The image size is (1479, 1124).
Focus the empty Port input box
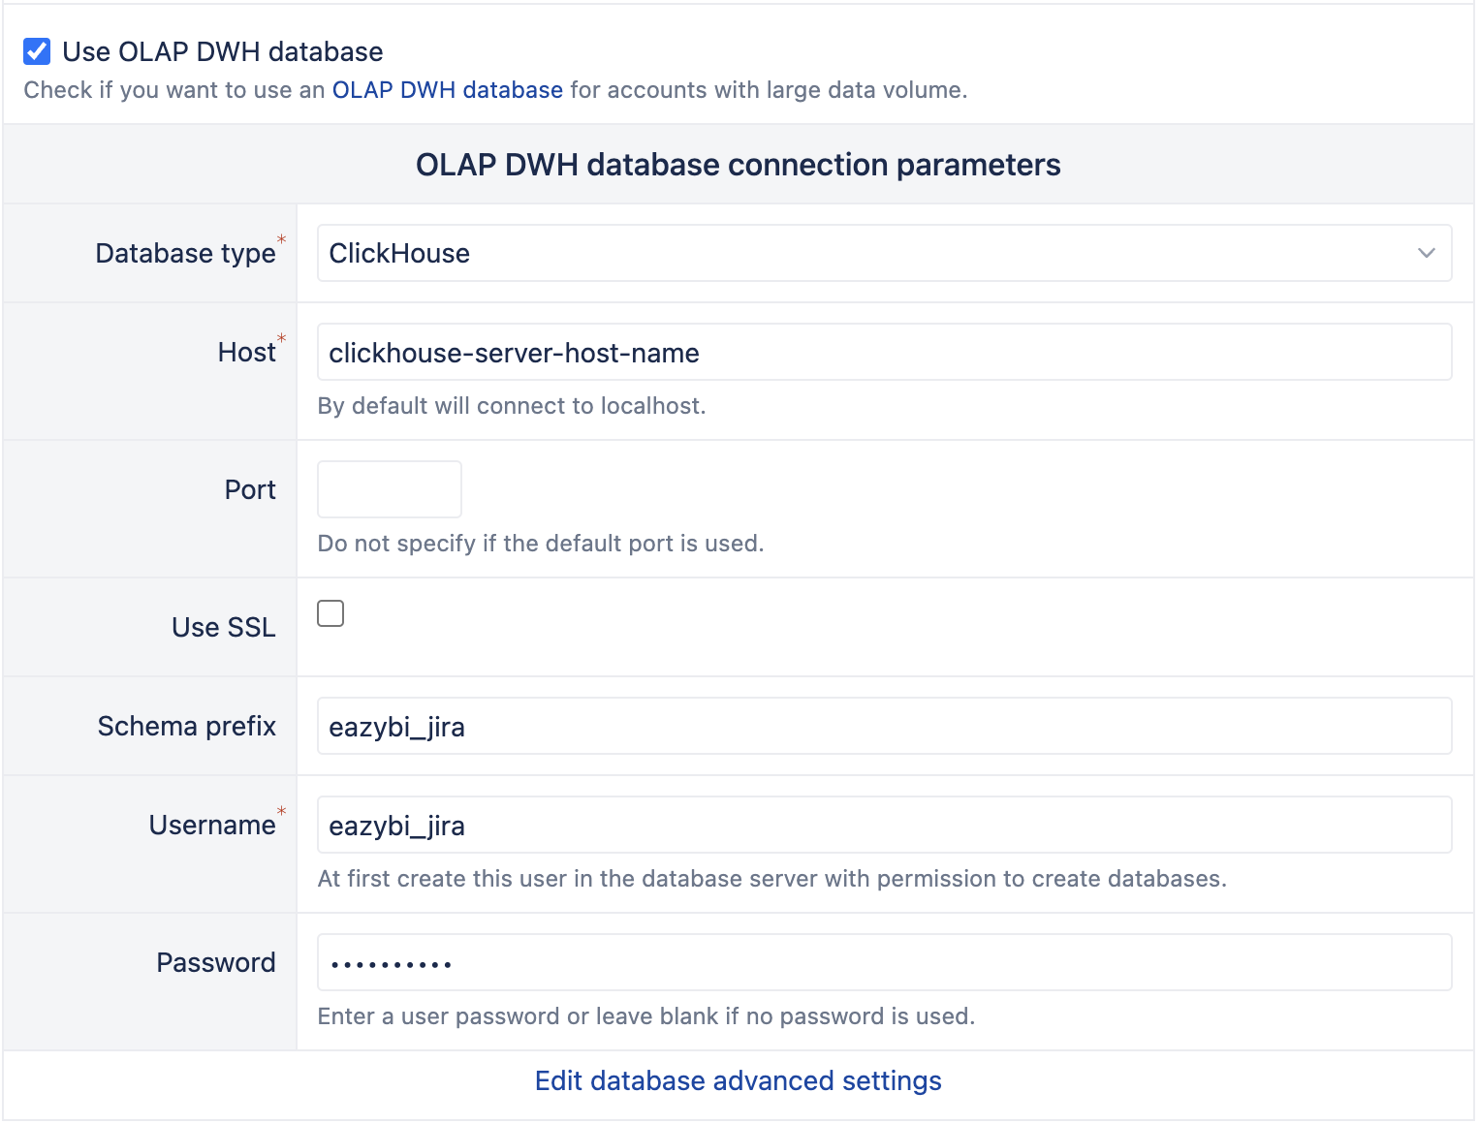click(389, 489)
